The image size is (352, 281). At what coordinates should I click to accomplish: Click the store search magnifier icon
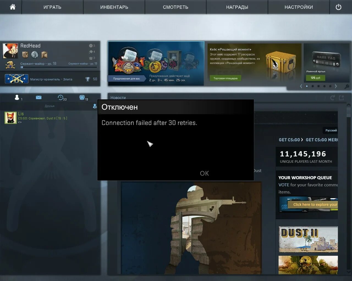pos(347,86)
